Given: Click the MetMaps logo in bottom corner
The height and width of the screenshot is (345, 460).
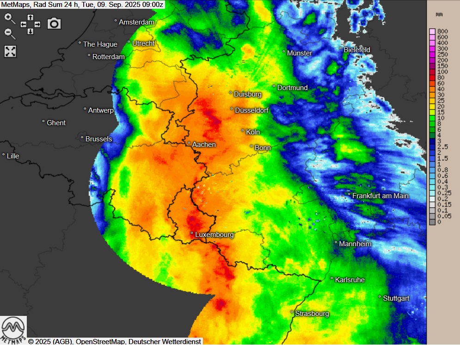Looking at the screenshot, I should click(x=13, y=330).
